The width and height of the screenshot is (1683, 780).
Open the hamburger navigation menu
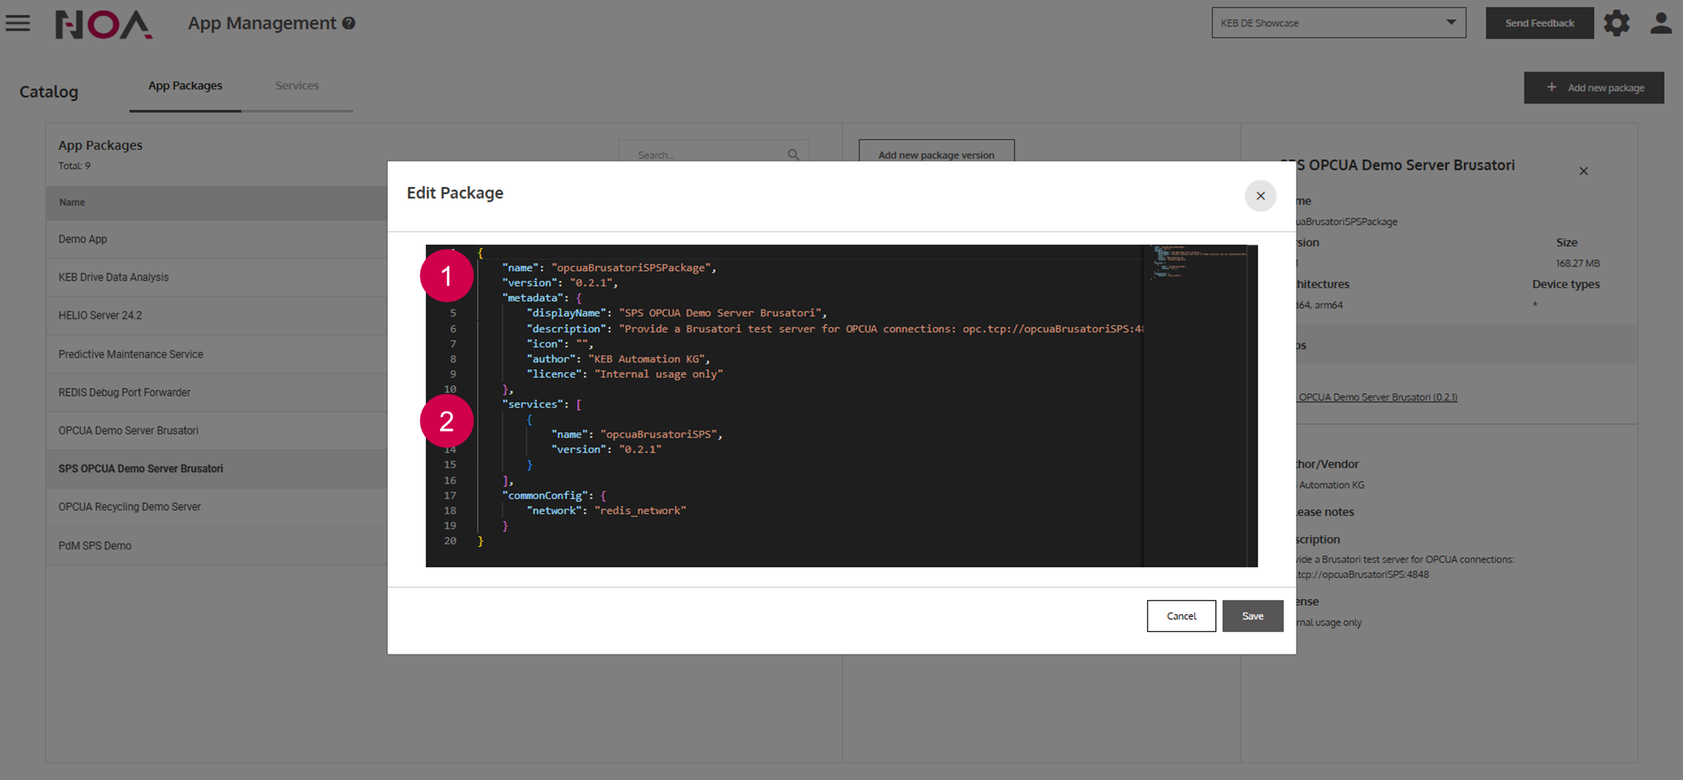tap(18, 24)
